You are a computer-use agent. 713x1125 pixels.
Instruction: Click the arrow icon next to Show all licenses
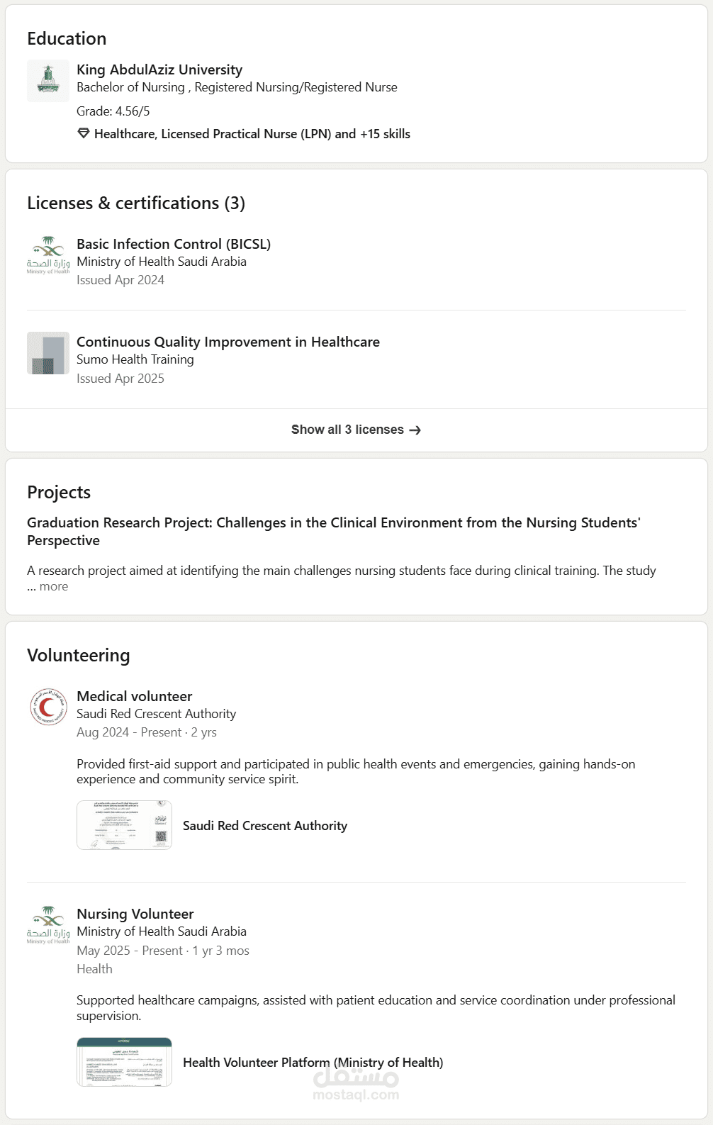pyautogui.click(x=415, y=430)
